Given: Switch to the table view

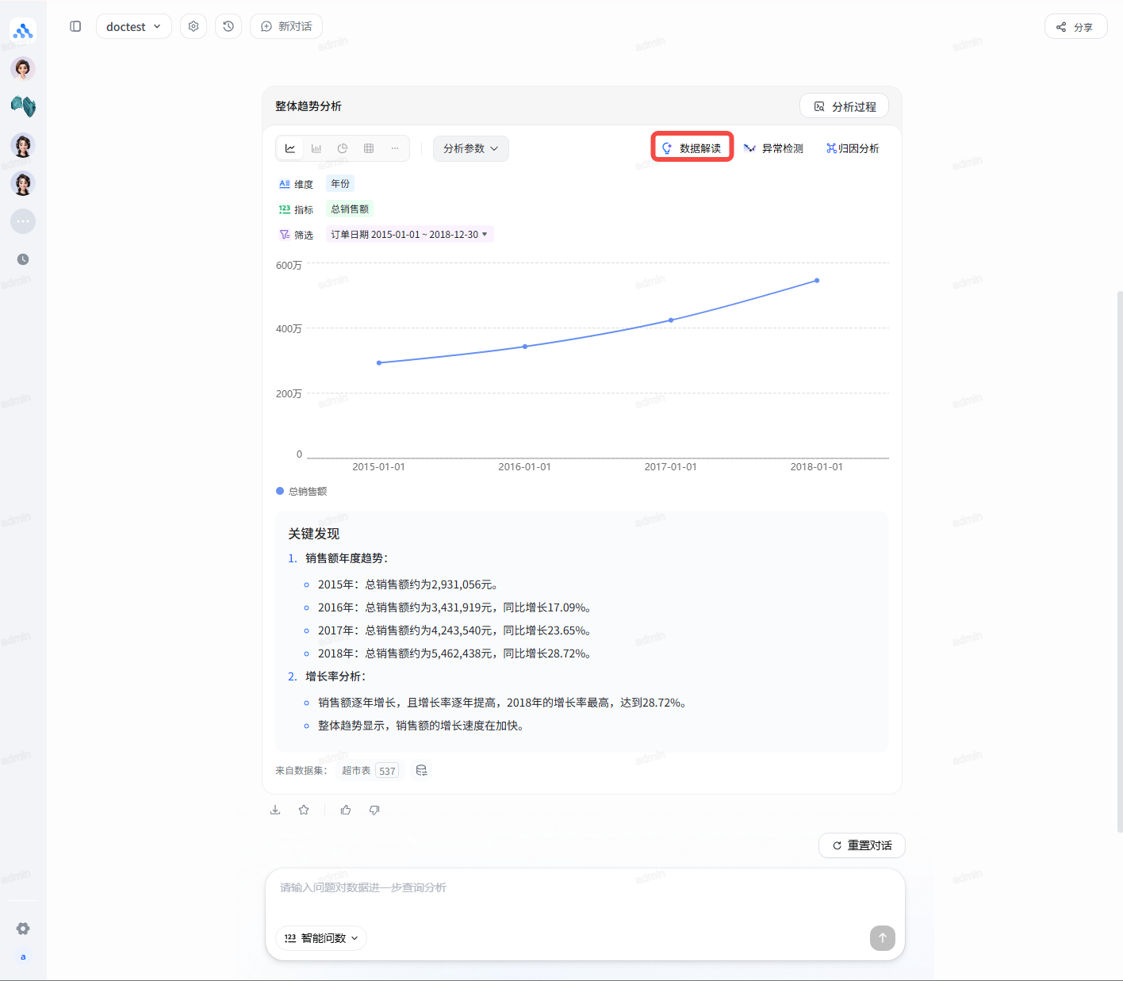Looking at the screenshot, I should point(369,148).
